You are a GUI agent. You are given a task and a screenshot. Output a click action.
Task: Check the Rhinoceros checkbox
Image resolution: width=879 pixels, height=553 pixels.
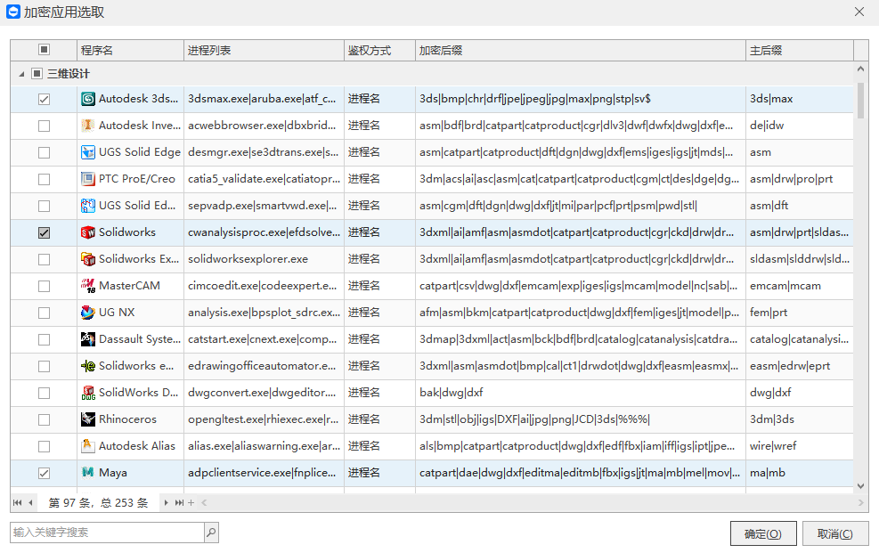coord(44,419)
